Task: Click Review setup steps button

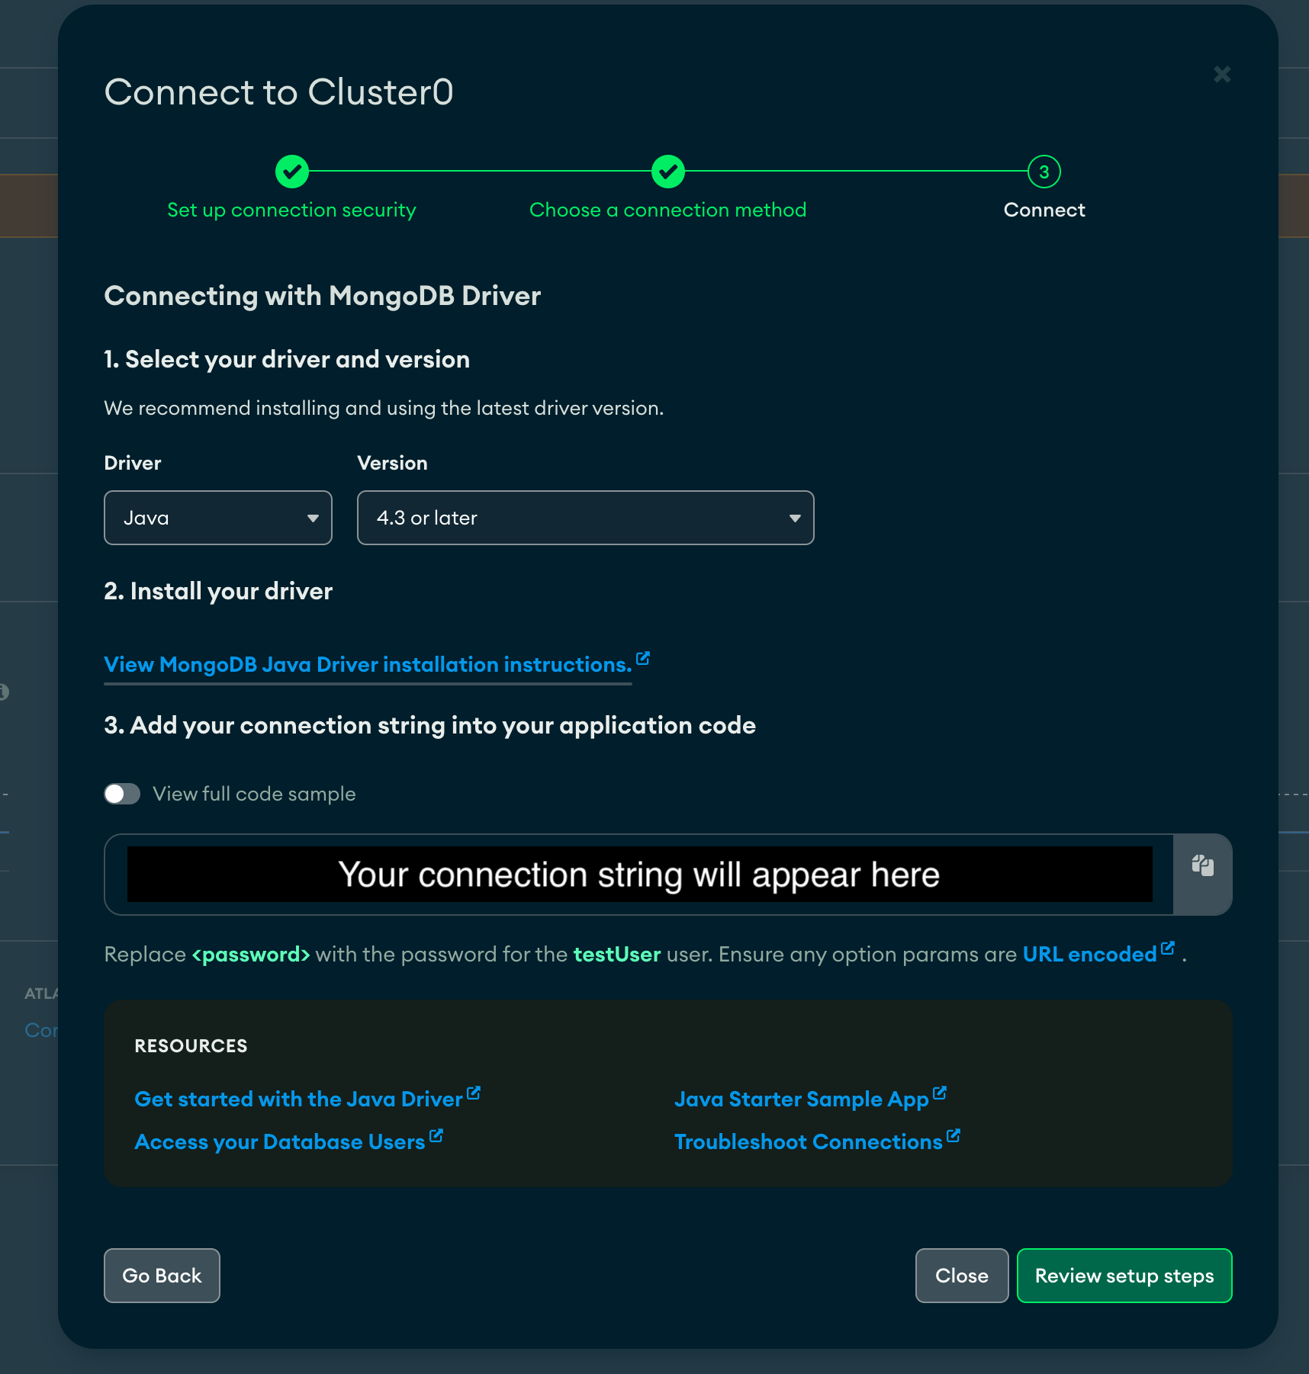Action: tap(1124, 1276)
